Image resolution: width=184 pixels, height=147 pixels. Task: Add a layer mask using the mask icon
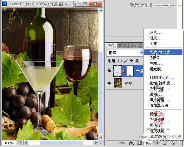point(139,143)
